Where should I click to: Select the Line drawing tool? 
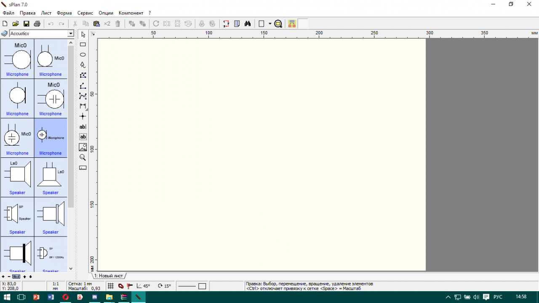[x=83, y=86]
